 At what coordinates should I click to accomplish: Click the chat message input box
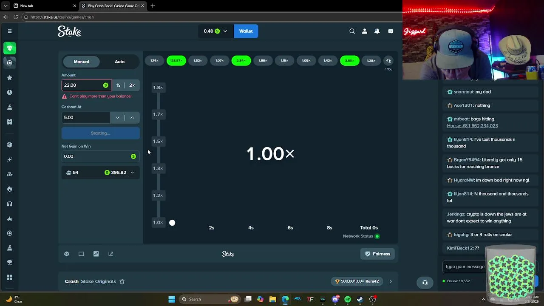pyautogui.click(x=465, y=266)
